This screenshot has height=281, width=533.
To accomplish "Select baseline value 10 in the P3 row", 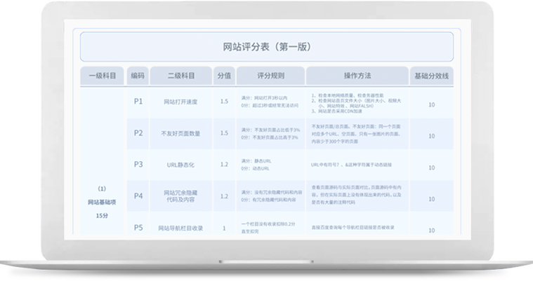I will [x=431, y=167].
